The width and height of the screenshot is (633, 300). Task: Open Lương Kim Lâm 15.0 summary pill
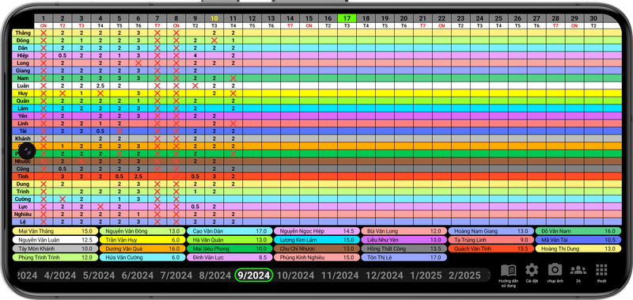pos(316,240)
